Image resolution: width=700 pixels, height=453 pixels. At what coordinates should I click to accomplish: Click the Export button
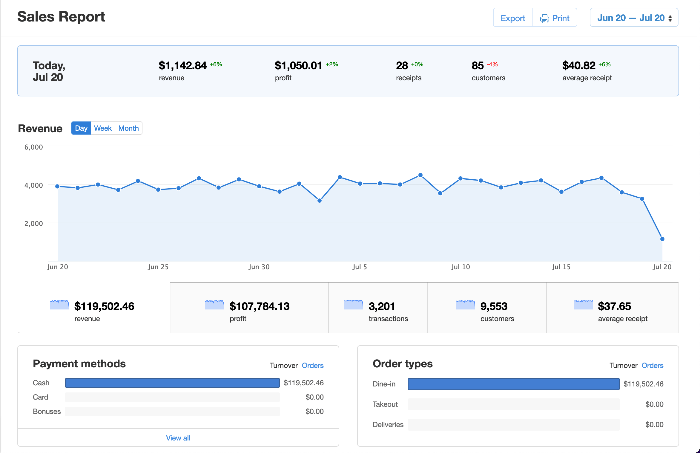[513, 18]
